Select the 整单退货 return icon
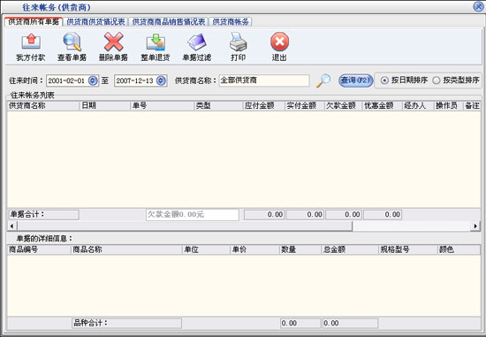This screenshot has height=337, width=486. (x=156, y=42)
